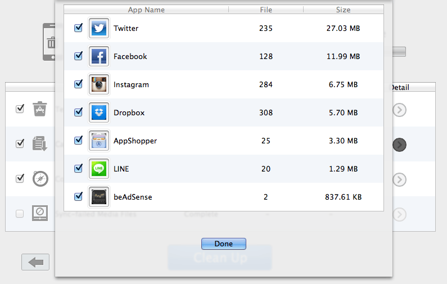Select the Dropbox app name text
This screenshot has width=447, height=284.
pyautogui.click(x=129, y=113)
